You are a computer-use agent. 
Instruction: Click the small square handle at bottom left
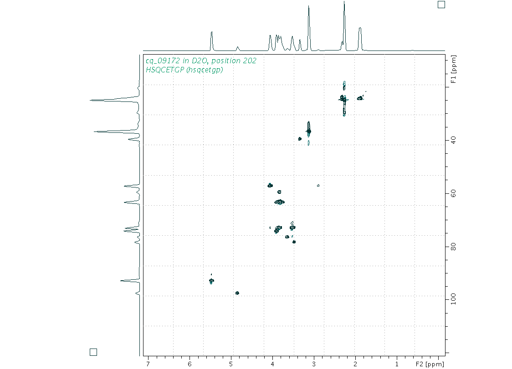(x=93, y=352)
